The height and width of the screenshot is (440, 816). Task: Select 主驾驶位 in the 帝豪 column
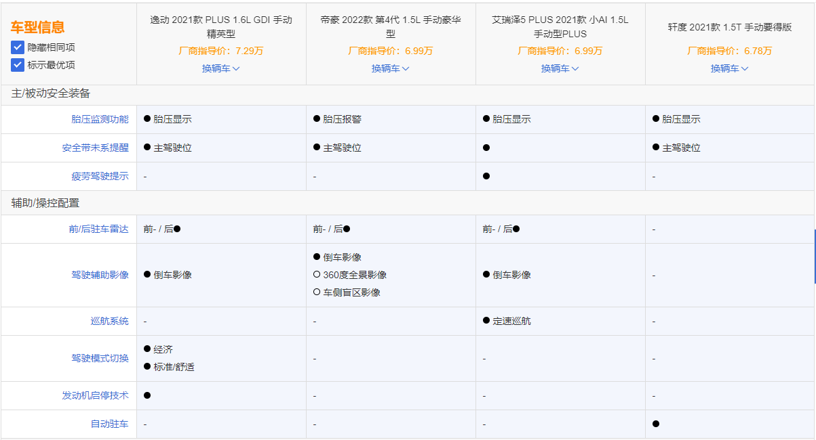[x=342, y=148]
